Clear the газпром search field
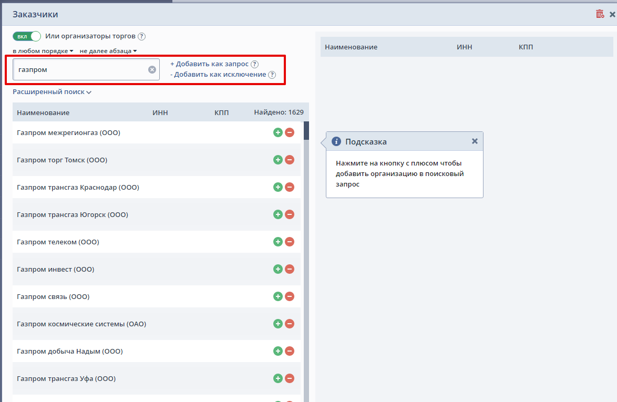The width and height of the screenshot is (617, 402). point(152,69)
